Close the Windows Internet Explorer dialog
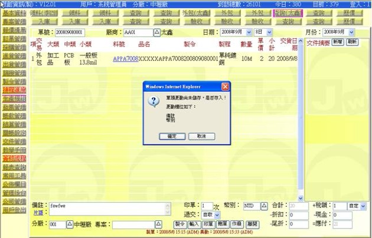372x238 pixels. coord(225,87)
